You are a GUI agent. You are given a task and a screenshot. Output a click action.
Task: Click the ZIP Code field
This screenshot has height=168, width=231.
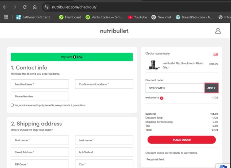tap(40, 164)
